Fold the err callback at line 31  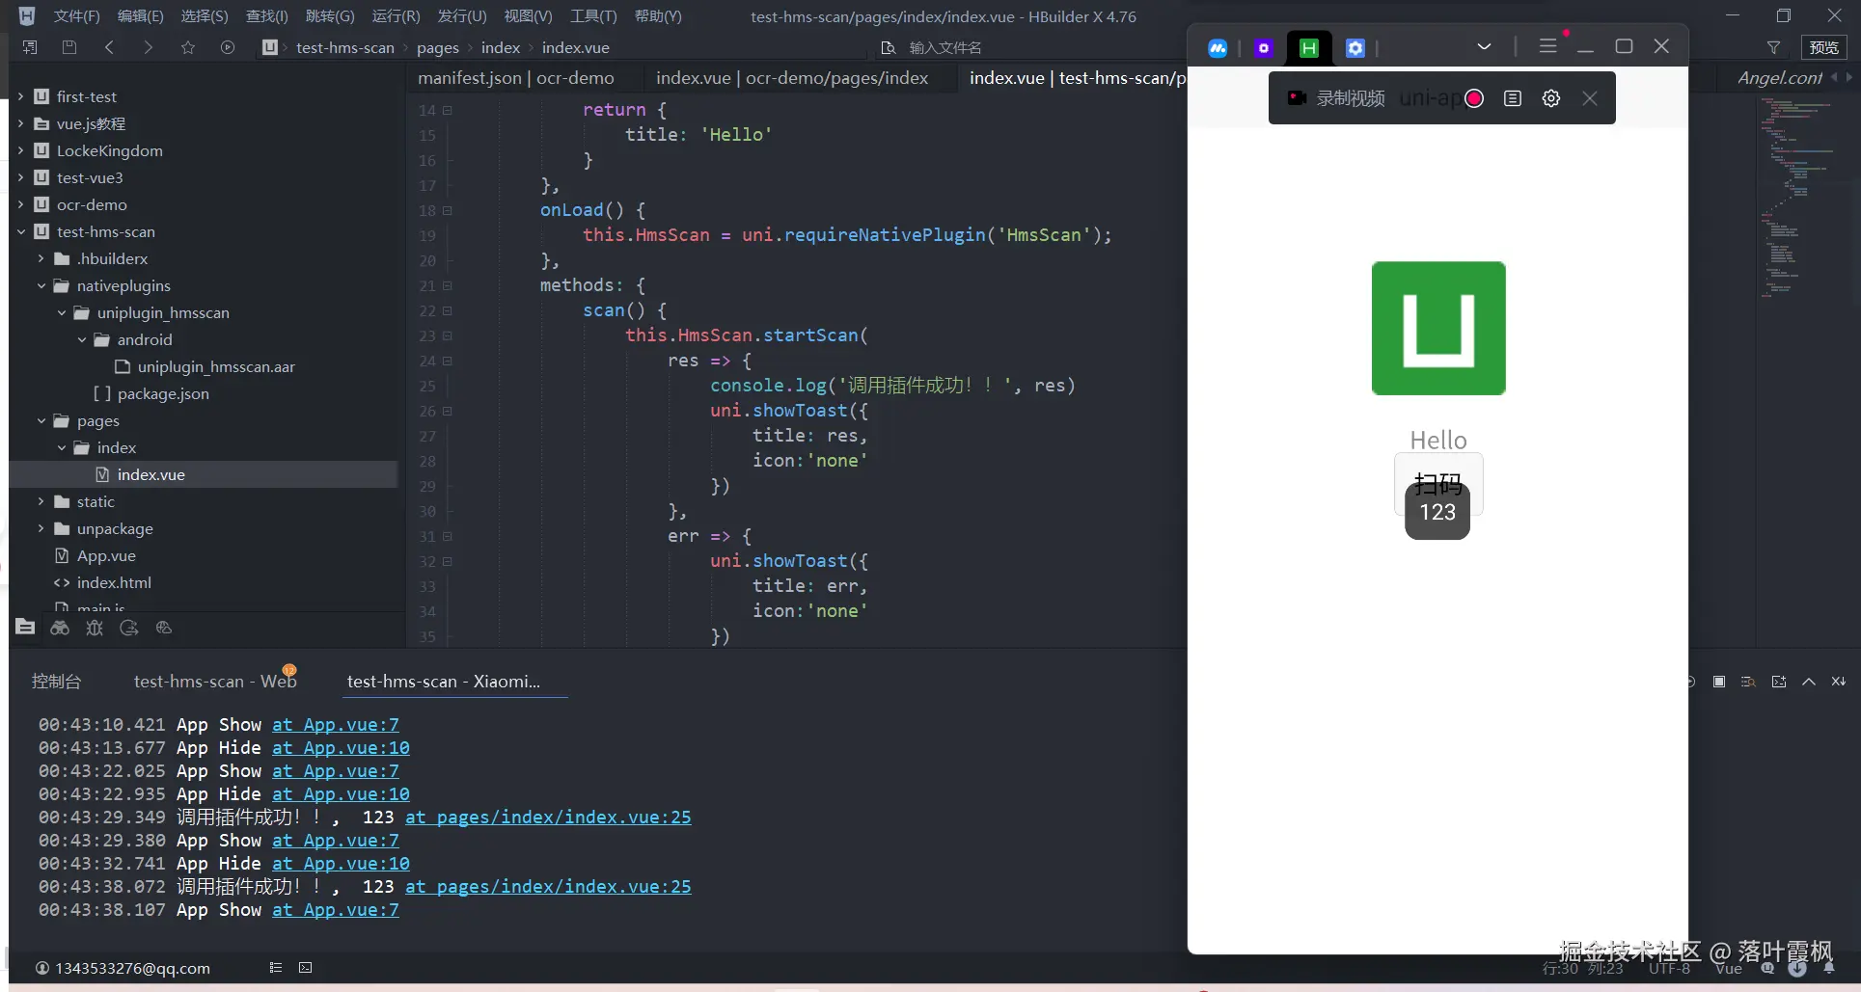[448, 537]
